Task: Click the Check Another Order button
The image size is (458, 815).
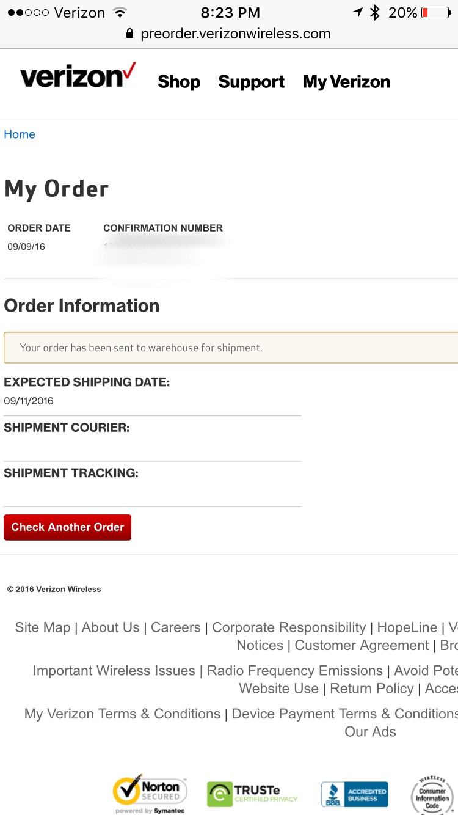Action: point(68,527)
